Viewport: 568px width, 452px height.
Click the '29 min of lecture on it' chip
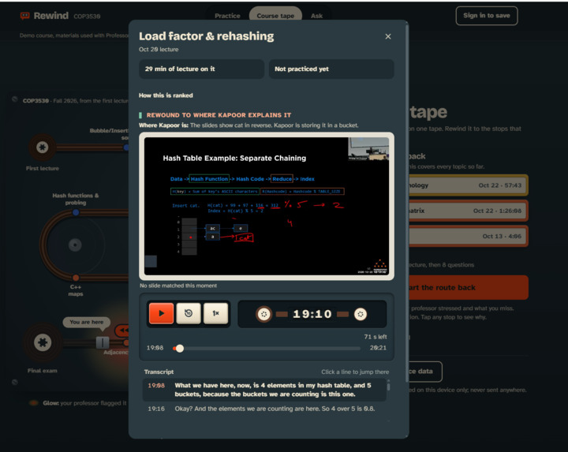coord(201,69)
